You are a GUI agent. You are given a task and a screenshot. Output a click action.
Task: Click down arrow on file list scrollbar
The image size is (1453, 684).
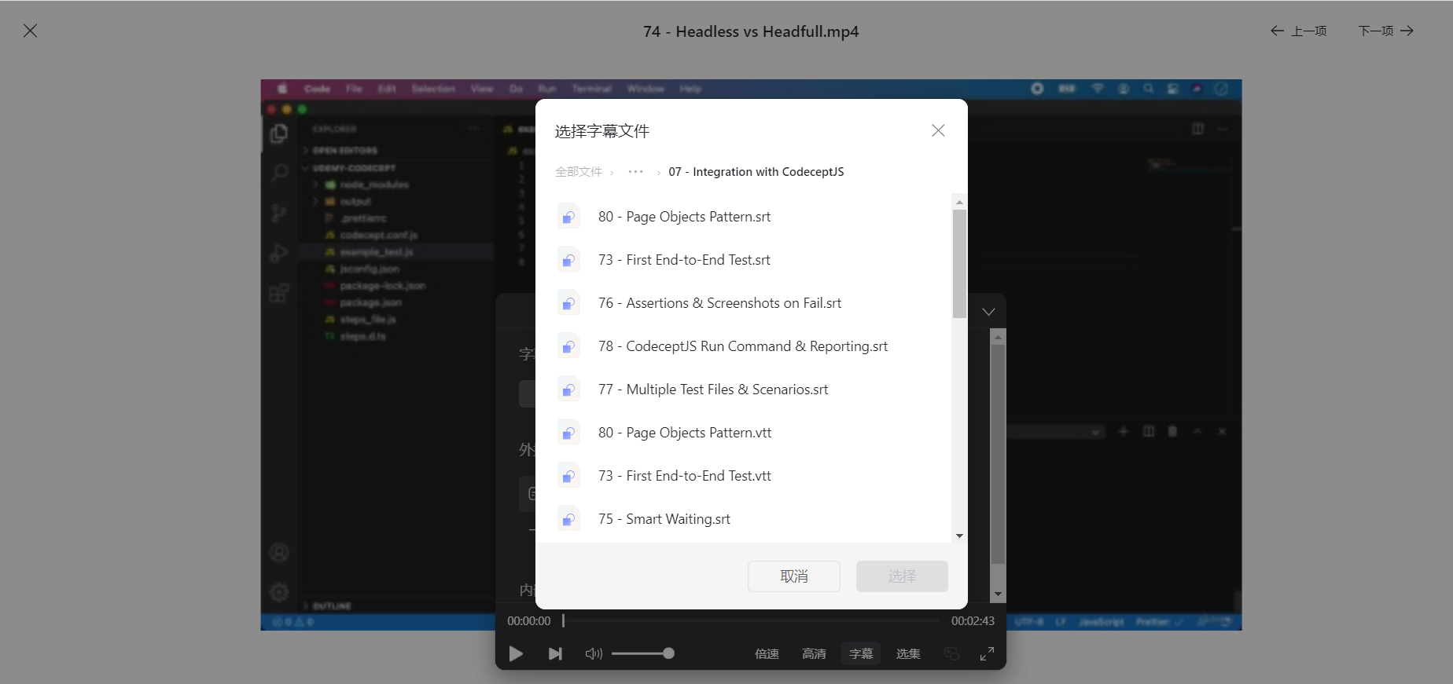tap(959, 536)
